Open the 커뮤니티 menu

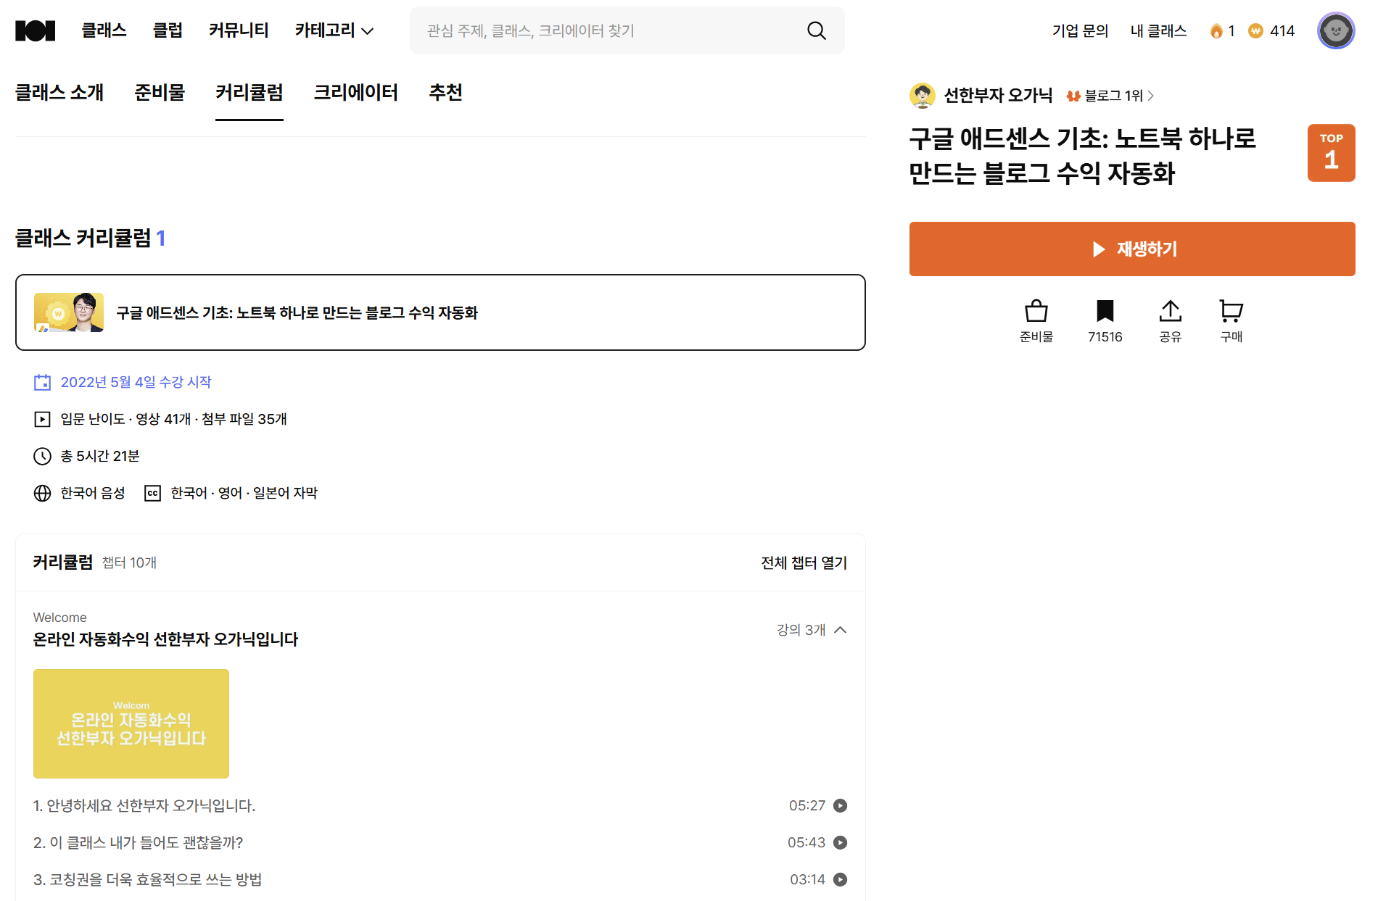coord(239,30)
